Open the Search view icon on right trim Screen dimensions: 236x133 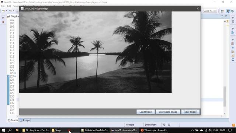coord(233,56)
